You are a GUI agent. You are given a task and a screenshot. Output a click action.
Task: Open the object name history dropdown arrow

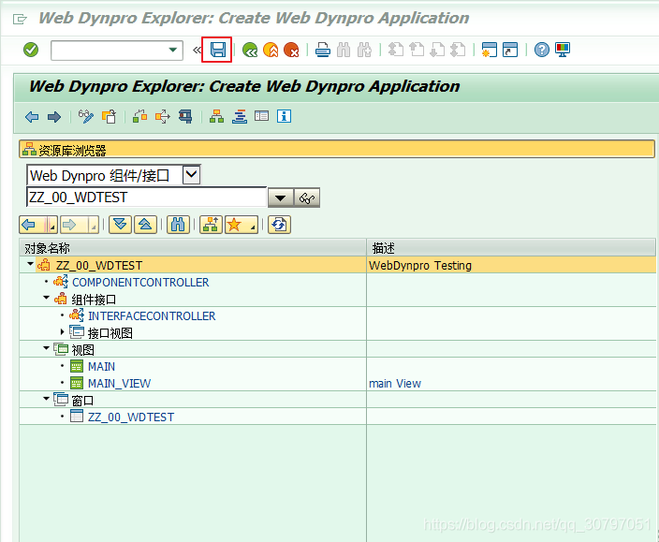coord(280,198)
